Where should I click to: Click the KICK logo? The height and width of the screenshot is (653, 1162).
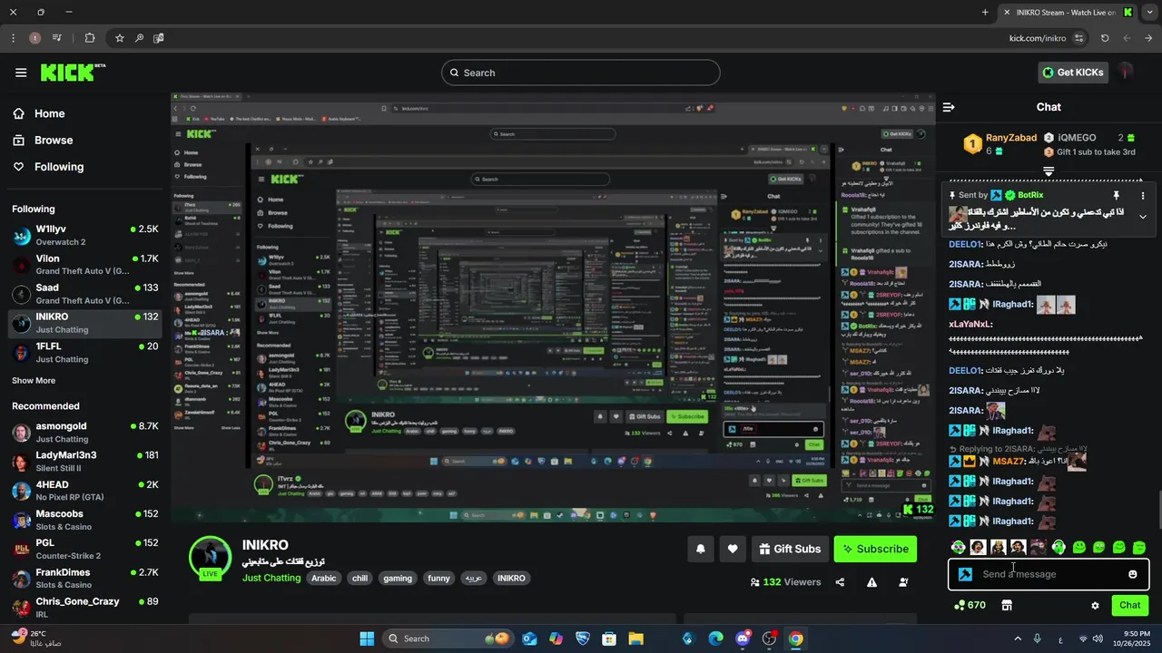pyautogui.click(x=73, y=73)
